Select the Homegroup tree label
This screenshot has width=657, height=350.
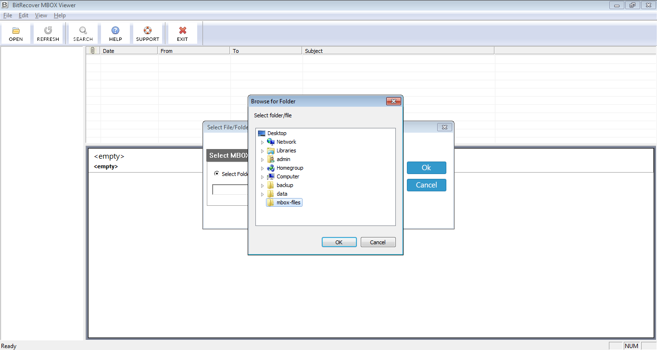[290, 168]
